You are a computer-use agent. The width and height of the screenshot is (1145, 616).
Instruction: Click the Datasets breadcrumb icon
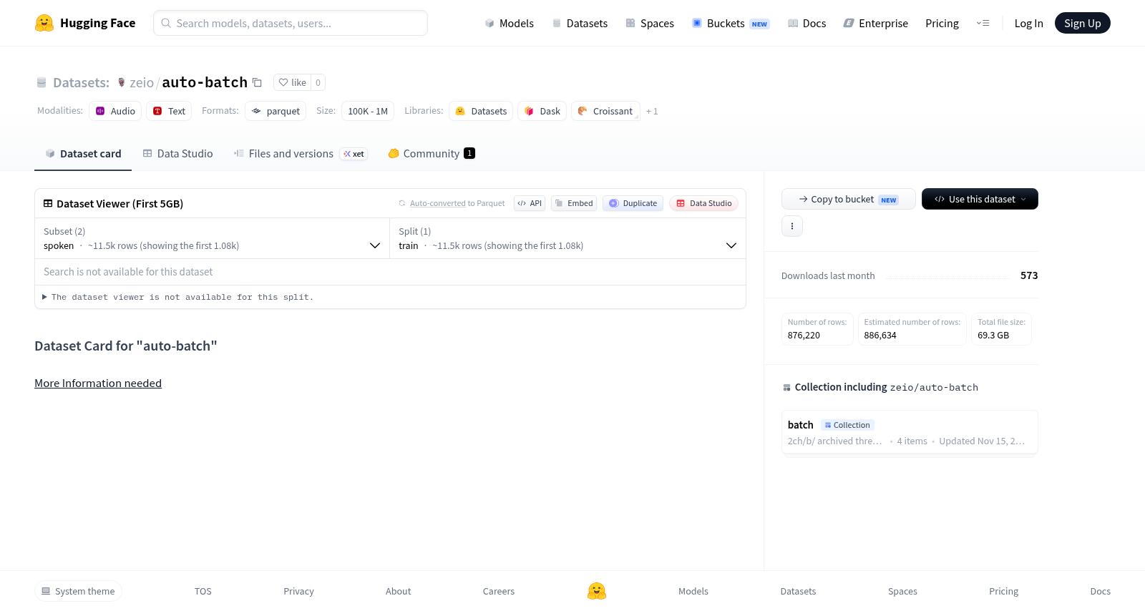tap(42, 83)
